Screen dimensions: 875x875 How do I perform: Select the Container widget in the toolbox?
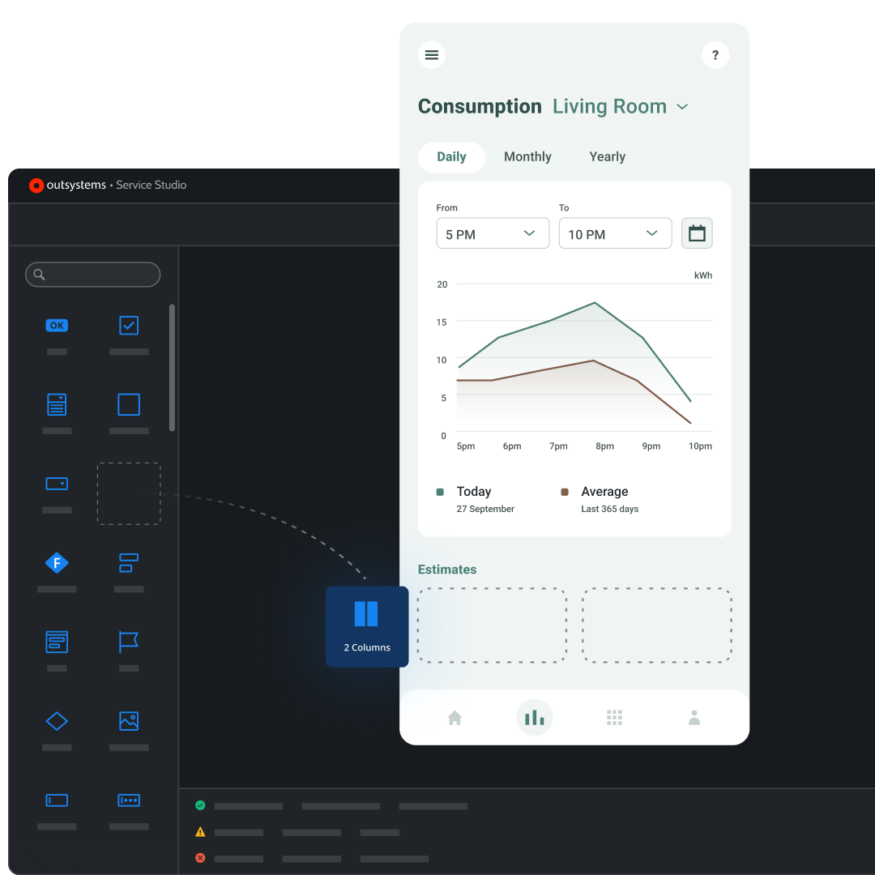[129, 403]
